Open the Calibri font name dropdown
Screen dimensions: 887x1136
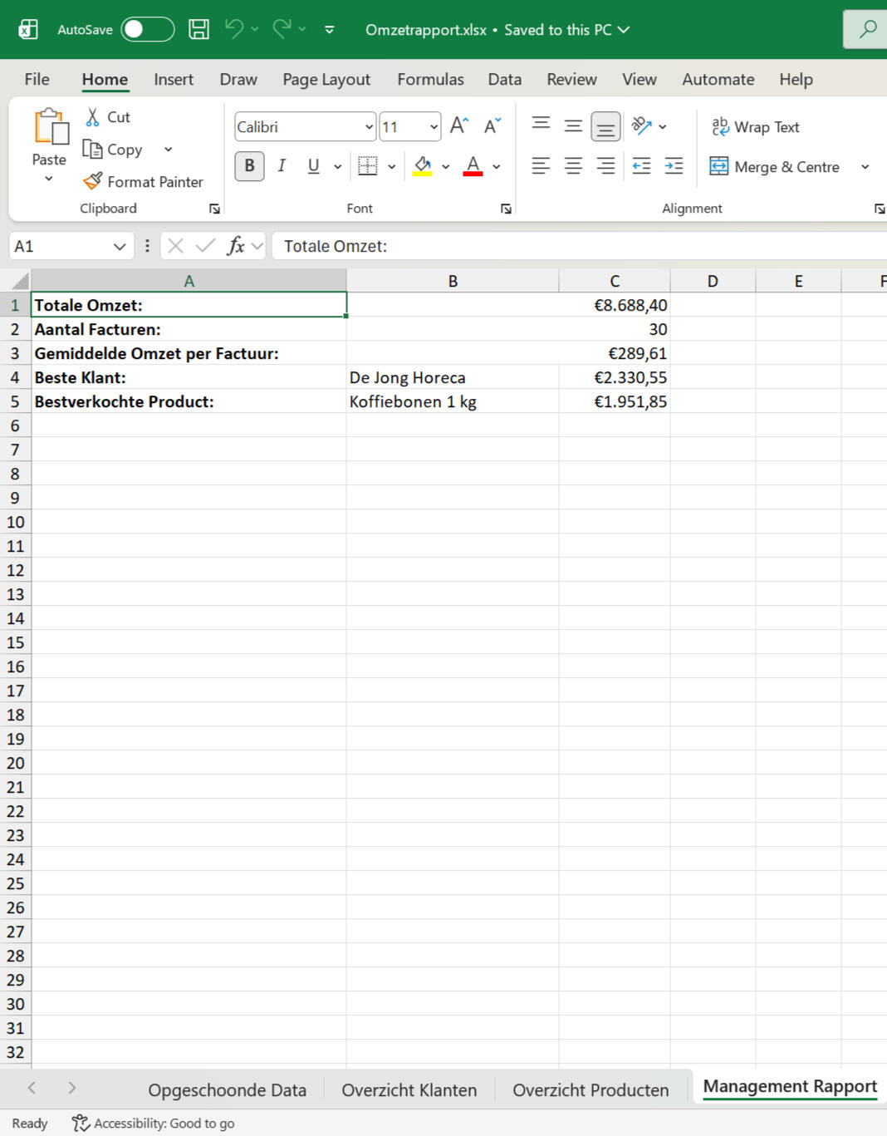point(369,127)
